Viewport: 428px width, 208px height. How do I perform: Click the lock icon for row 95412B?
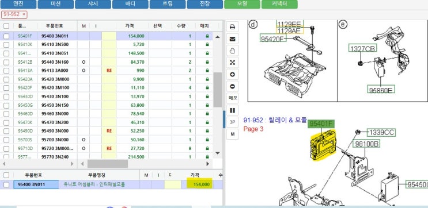point(207,62)
